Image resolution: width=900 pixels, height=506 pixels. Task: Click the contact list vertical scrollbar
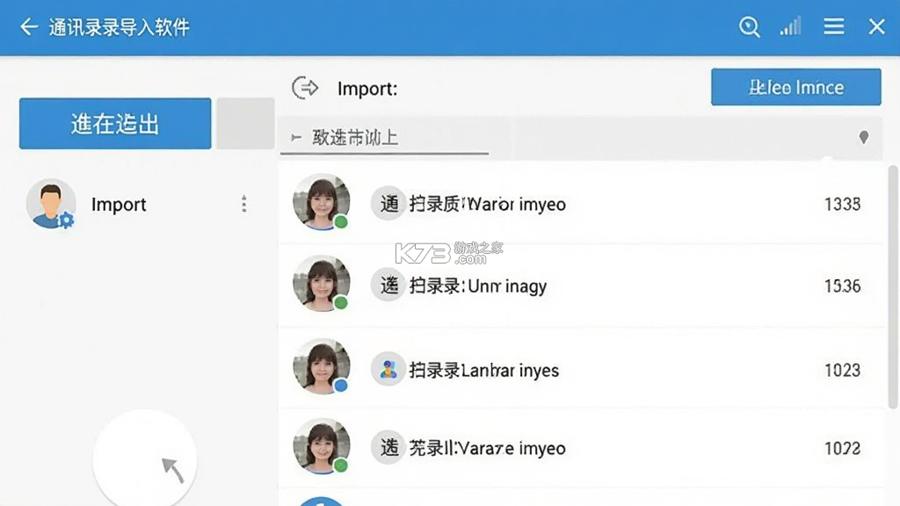coord(893,287)
